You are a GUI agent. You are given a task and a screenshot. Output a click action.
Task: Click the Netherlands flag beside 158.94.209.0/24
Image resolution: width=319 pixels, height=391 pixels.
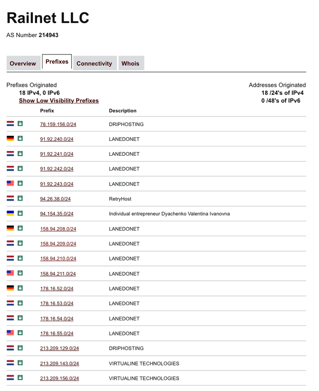(11, 243)
